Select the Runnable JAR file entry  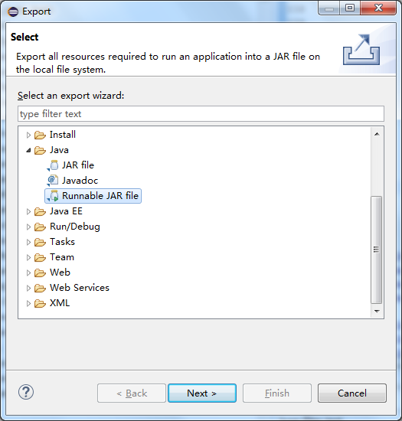click(x=93, y=196)
